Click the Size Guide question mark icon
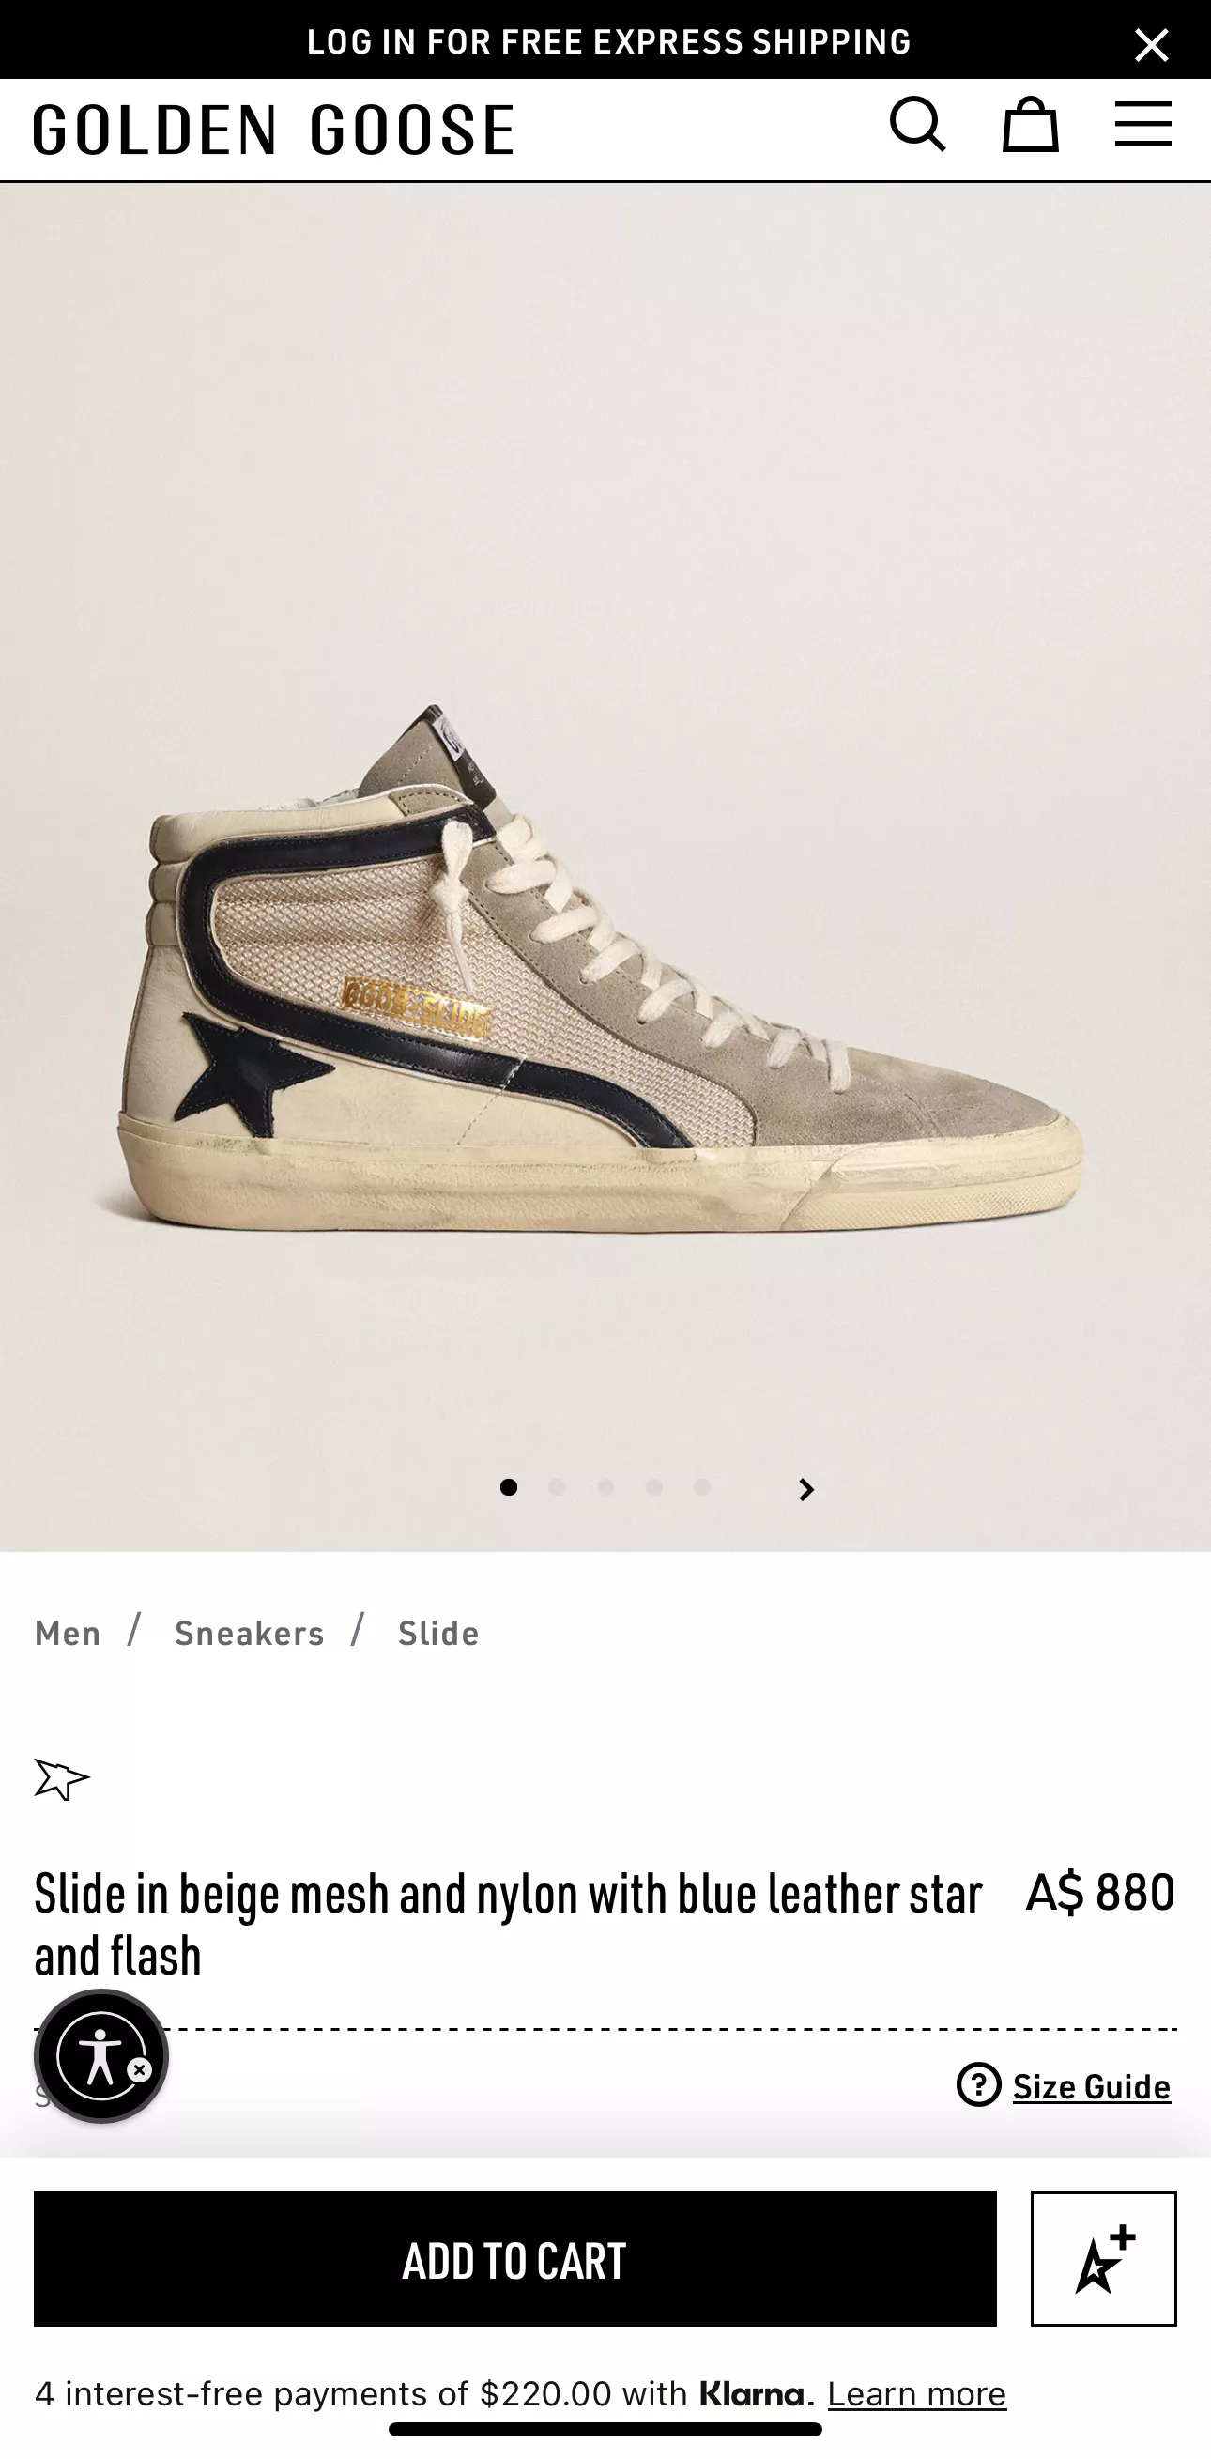The image size is (1211, 2459). pyautogui.click(x=978, y=2084)
